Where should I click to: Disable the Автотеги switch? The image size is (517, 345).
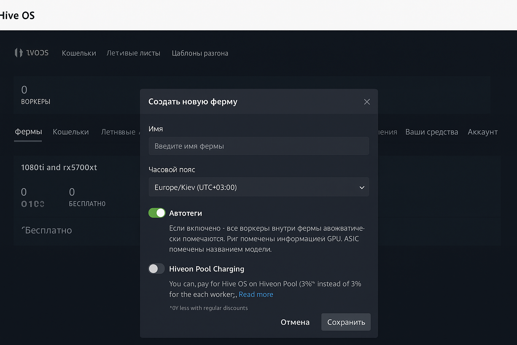pos(157,213)
